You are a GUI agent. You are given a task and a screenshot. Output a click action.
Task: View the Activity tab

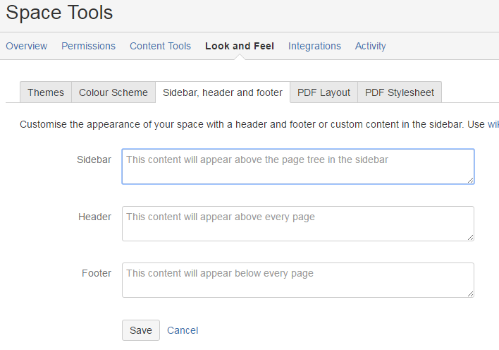[x=370, y=46]
